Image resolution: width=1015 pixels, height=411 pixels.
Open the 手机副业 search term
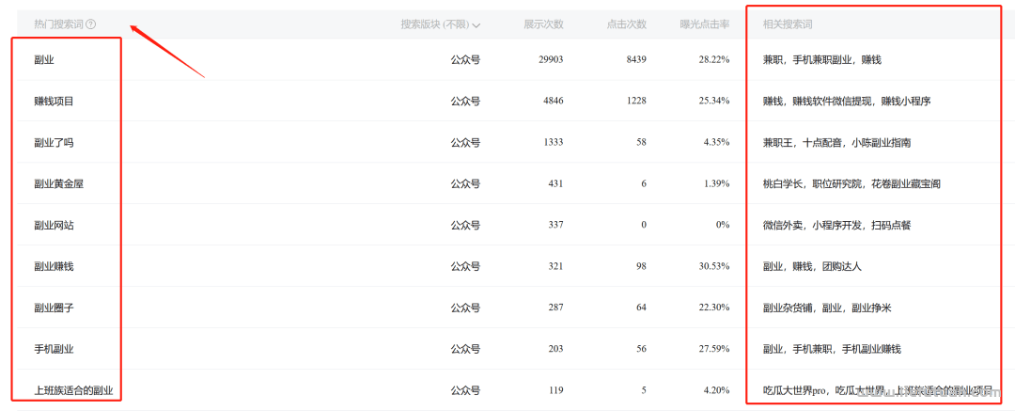point(54,349)
